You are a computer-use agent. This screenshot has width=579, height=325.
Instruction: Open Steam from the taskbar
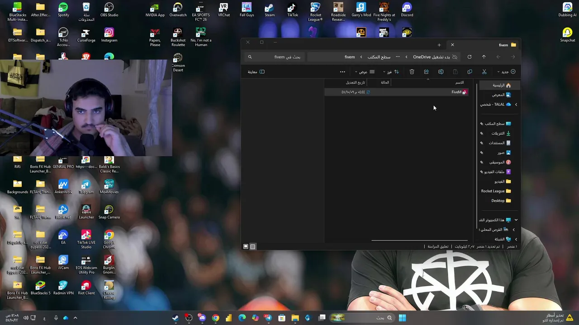tap(176, 318)
